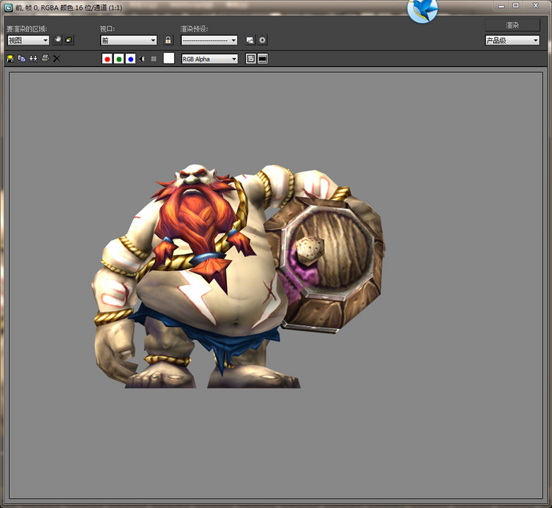
Task: Toggle the red channel display
Action: [107, 59]
